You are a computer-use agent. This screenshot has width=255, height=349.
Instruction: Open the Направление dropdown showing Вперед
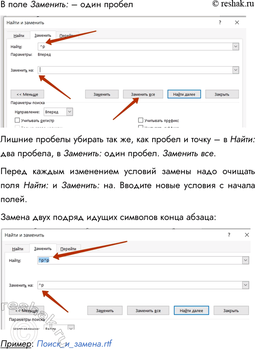coord(70,112)
